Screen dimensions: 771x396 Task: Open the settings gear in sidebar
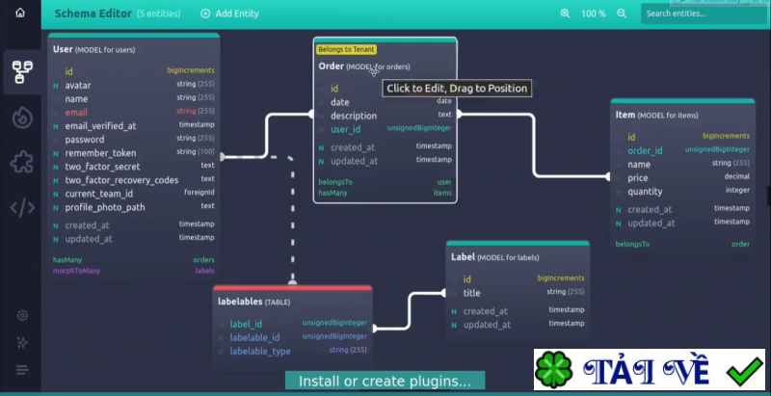[22, 315]
